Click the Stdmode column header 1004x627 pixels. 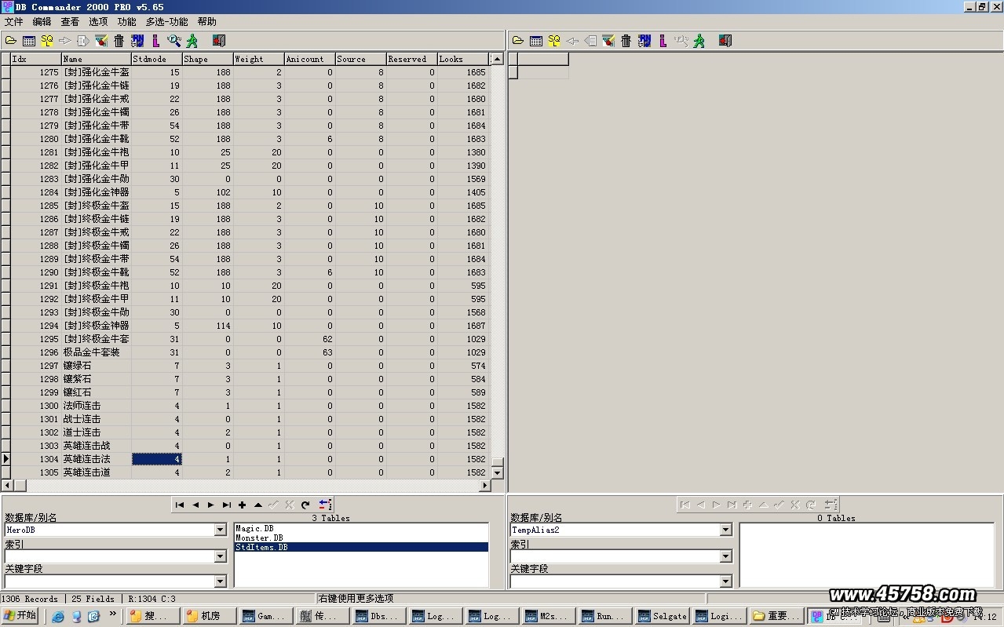coord(155,59)
